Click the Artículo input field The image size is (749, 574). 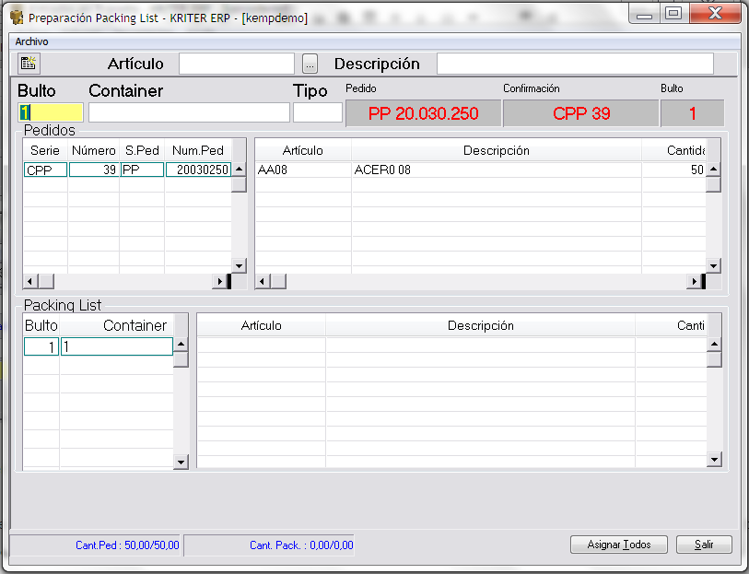236,64
